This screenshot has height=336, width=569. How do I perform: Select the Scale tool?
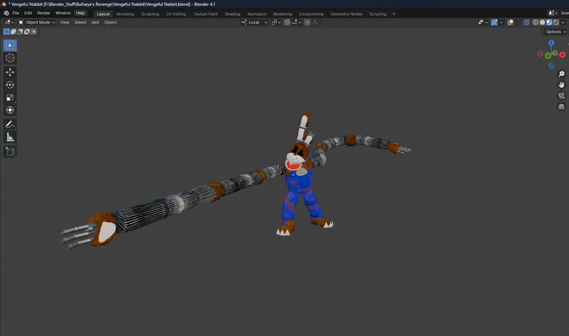[9, 97]
